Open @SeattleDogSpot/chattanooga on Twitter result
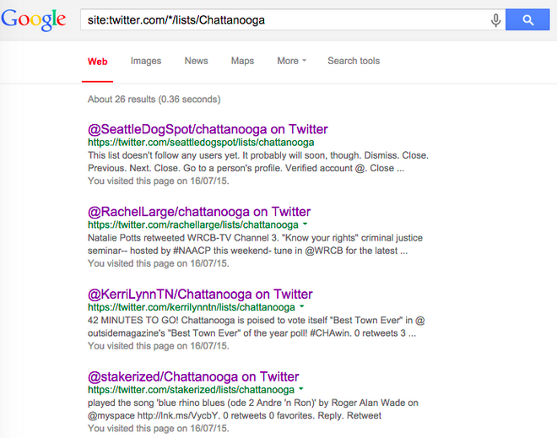Screen dimensions: 557x438 [x=208, y=129]
